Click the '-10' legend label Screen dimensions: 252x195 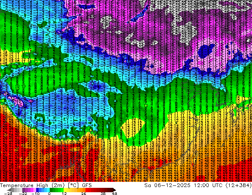tap(35, 193)
